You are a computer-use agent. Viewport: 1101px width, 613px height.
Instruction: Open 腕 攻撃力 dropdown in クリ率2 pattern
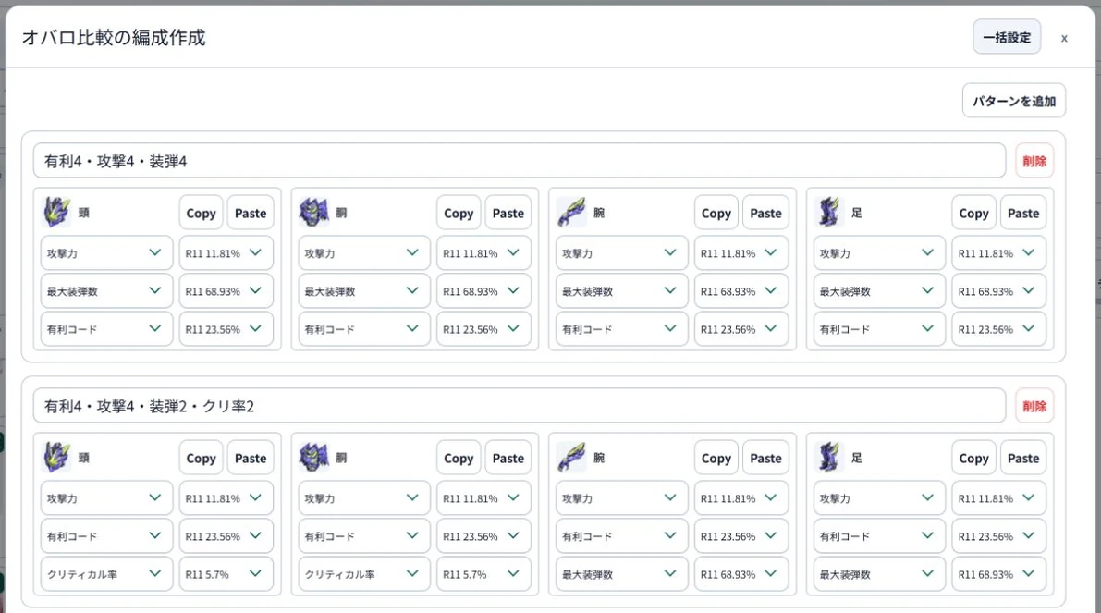tap(621, 498)
